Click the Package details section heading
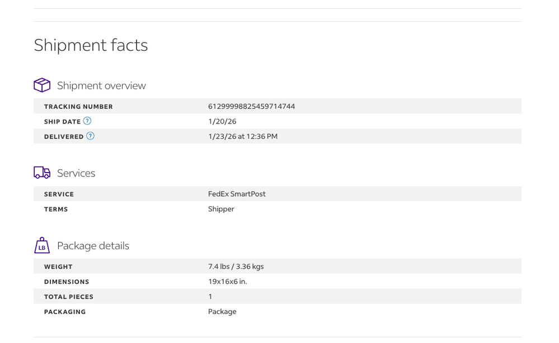This screenshot has width=559, height=343. pos(93,245)
